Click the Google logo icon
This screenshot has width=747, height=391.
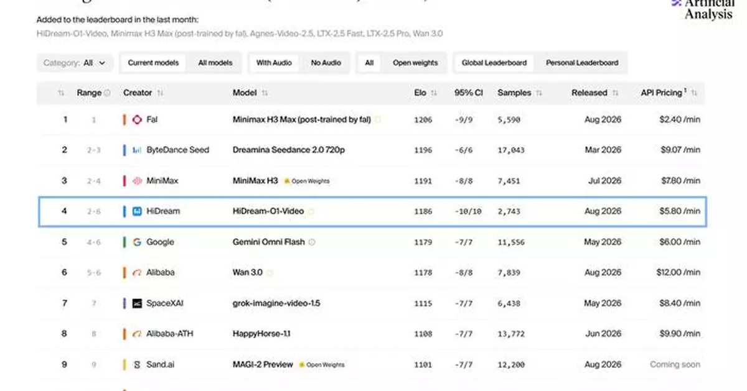(x=137, y=242)
